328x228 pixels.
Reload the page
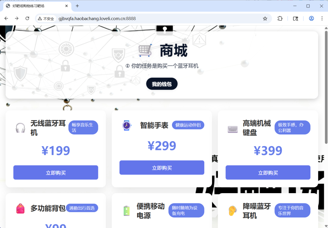(27, 19)
